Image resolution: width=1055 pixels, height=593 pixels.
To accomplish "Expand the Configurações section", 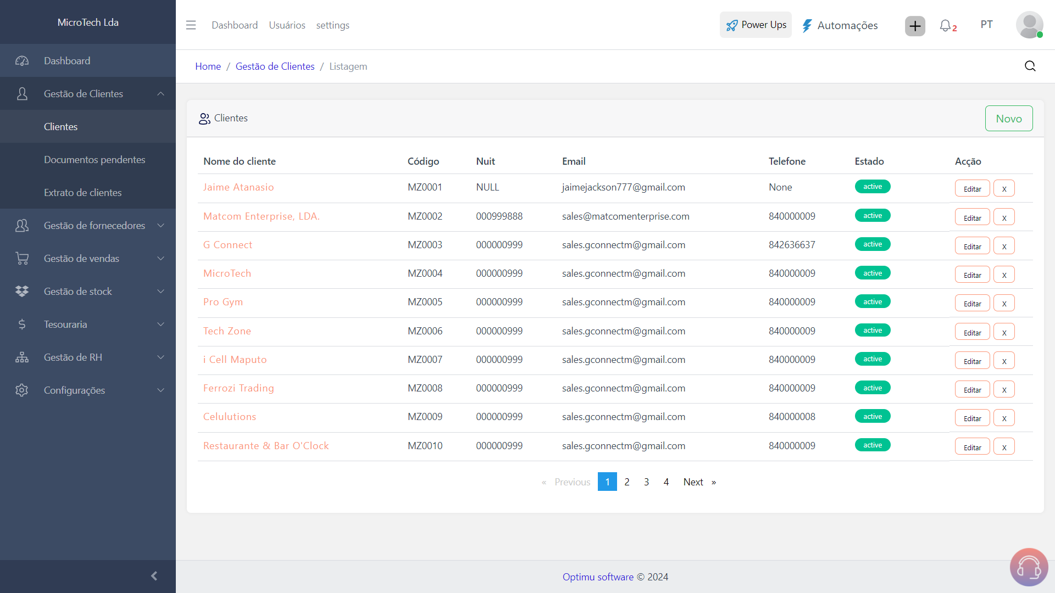I will (x=160, y=390).
